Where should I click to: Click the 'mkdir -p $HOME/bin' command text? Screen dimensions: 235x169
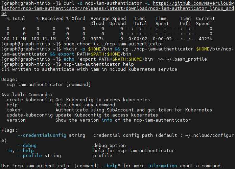pos(88,49)
